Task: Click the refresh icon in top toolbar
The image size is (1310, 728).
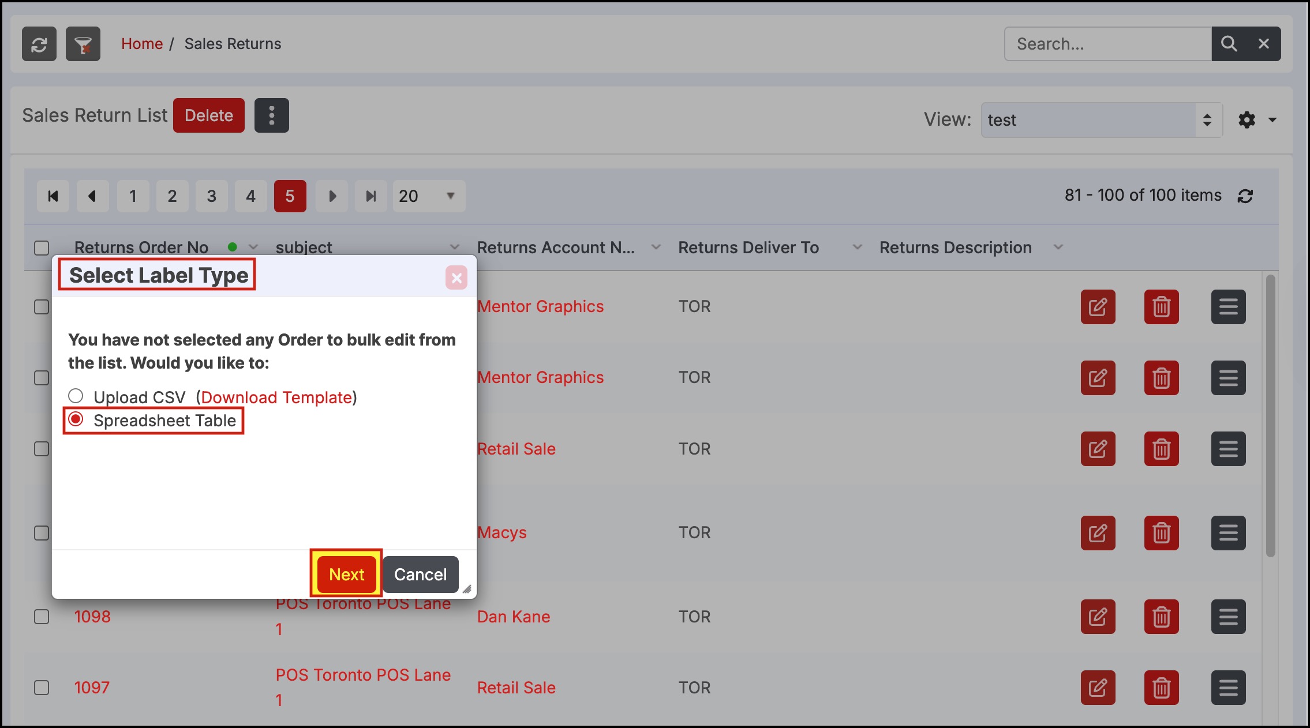Action: pyautogui.click(x=39, y=44)
